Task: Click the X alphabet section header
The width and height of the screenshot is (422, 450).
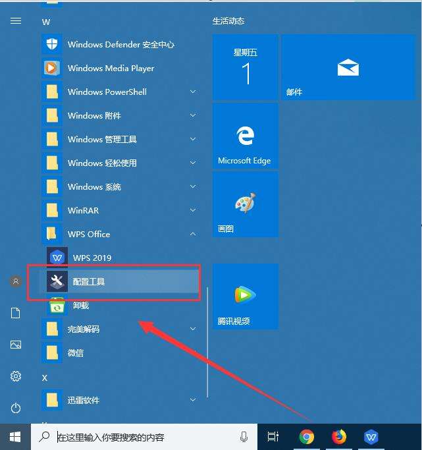Action: tap(44, 378)
